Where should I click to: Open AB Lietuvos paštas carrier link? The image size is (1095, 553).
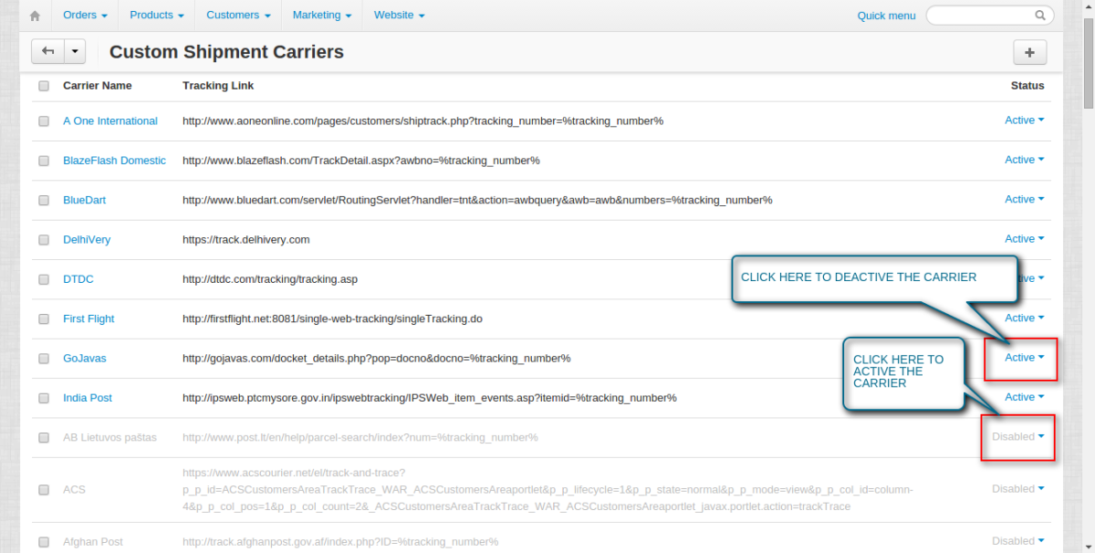click(x=109, y=437)
